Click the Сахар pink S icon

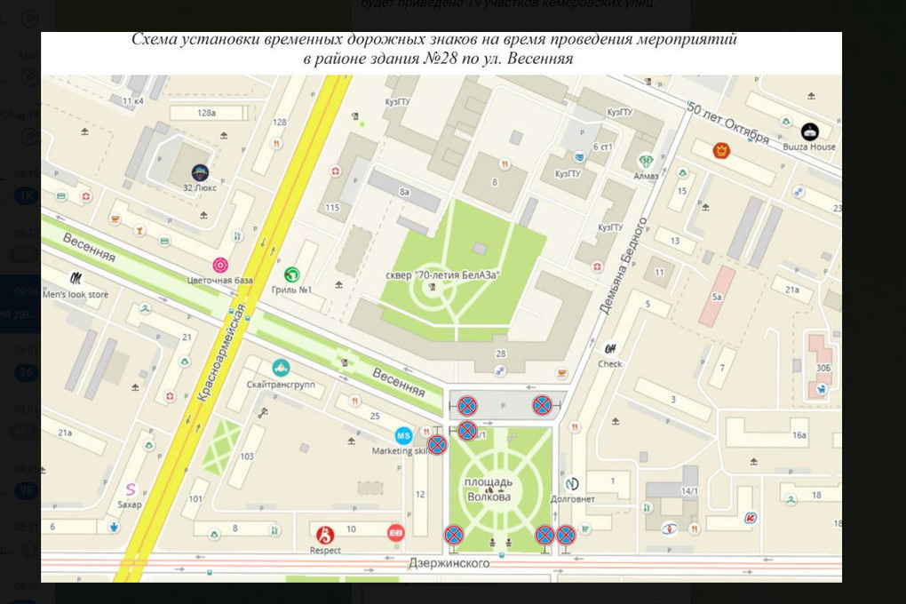point(131,489)
